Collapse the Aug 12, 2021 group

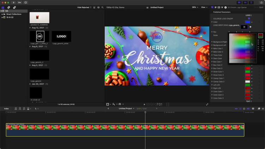pos(30,28)
